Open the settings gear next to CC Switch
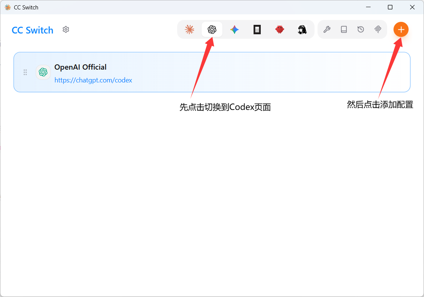 66,29
